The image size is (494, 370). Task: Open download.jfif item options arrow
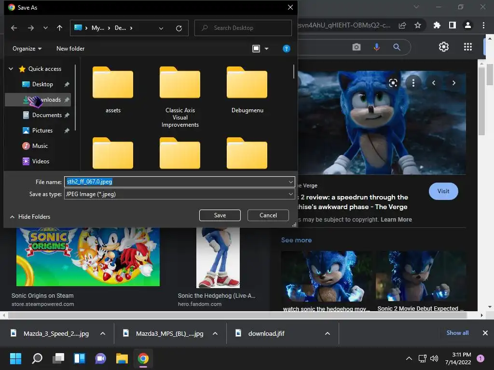328,333
